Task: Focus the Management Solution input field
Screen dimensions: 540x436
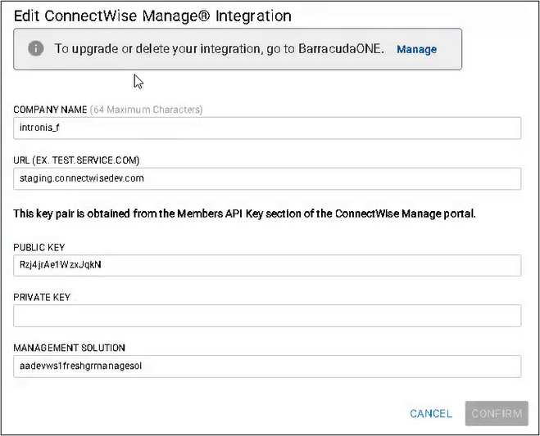Action: [267, 366]
